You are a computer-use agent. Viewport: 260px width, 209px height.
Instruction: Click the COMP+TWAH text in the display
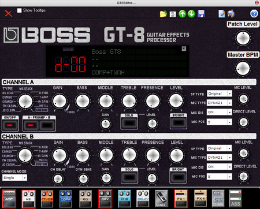point(108,72)
